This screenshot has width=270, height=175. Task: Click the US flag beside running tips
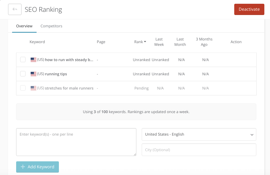coord(33,74)
